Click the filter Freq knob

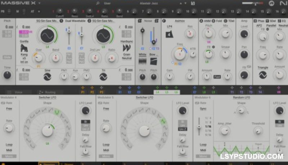pos(180,54)
